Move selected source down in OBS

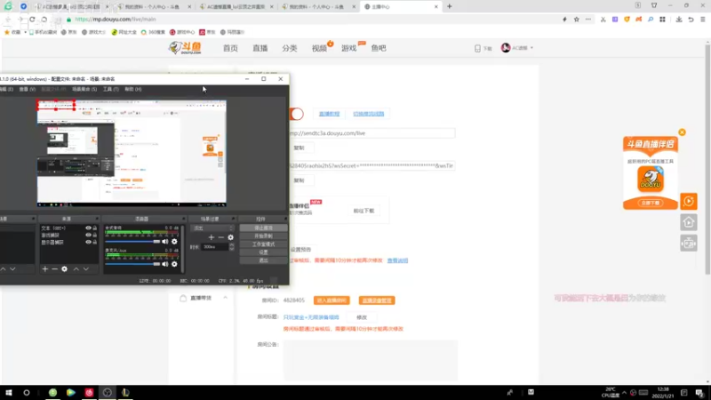coord(85,269)
